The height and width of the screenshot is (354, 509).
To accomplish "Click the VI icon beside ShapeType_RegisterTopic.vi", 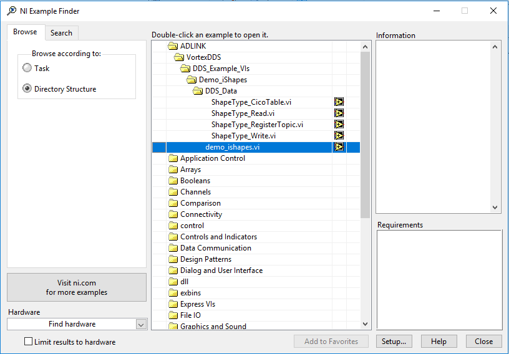I will pyautogui.click(x=339, y=124).
